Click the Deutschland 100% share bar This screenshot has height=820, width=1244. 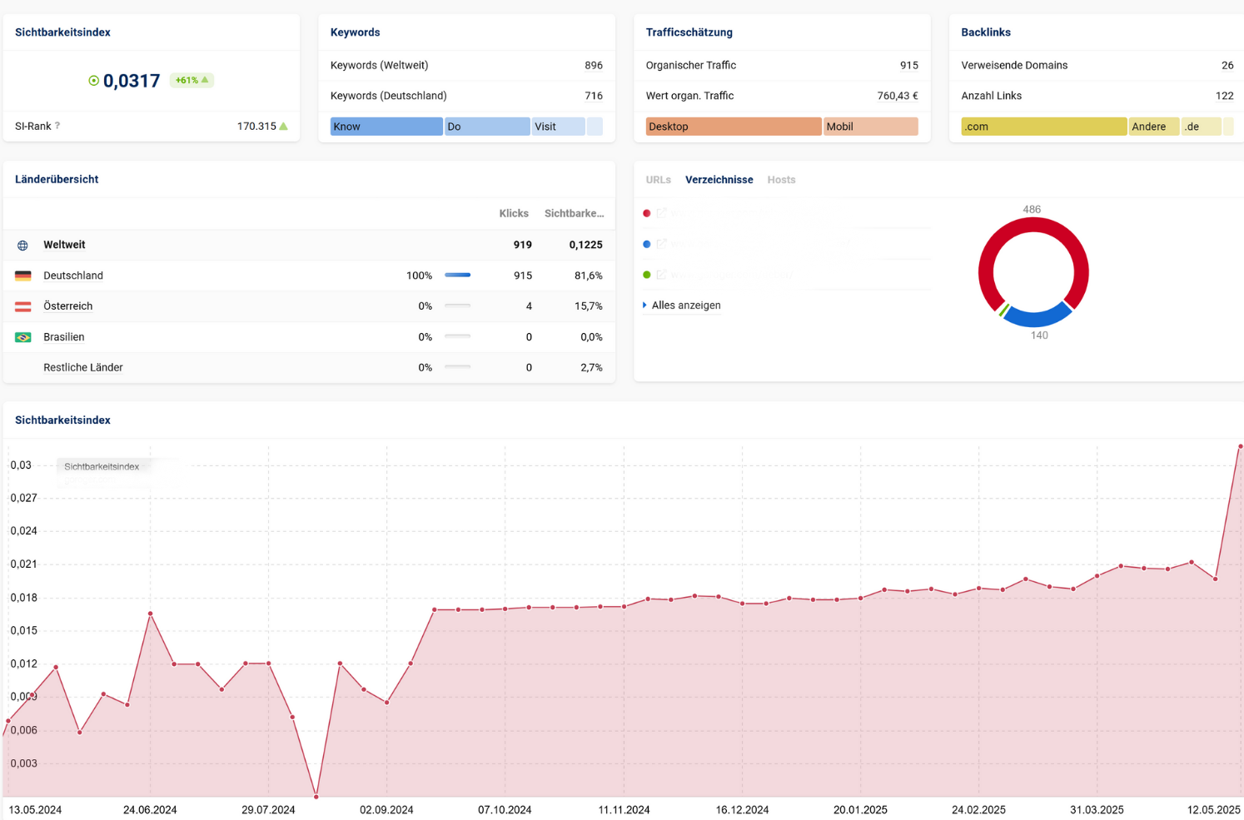(458, 275)
